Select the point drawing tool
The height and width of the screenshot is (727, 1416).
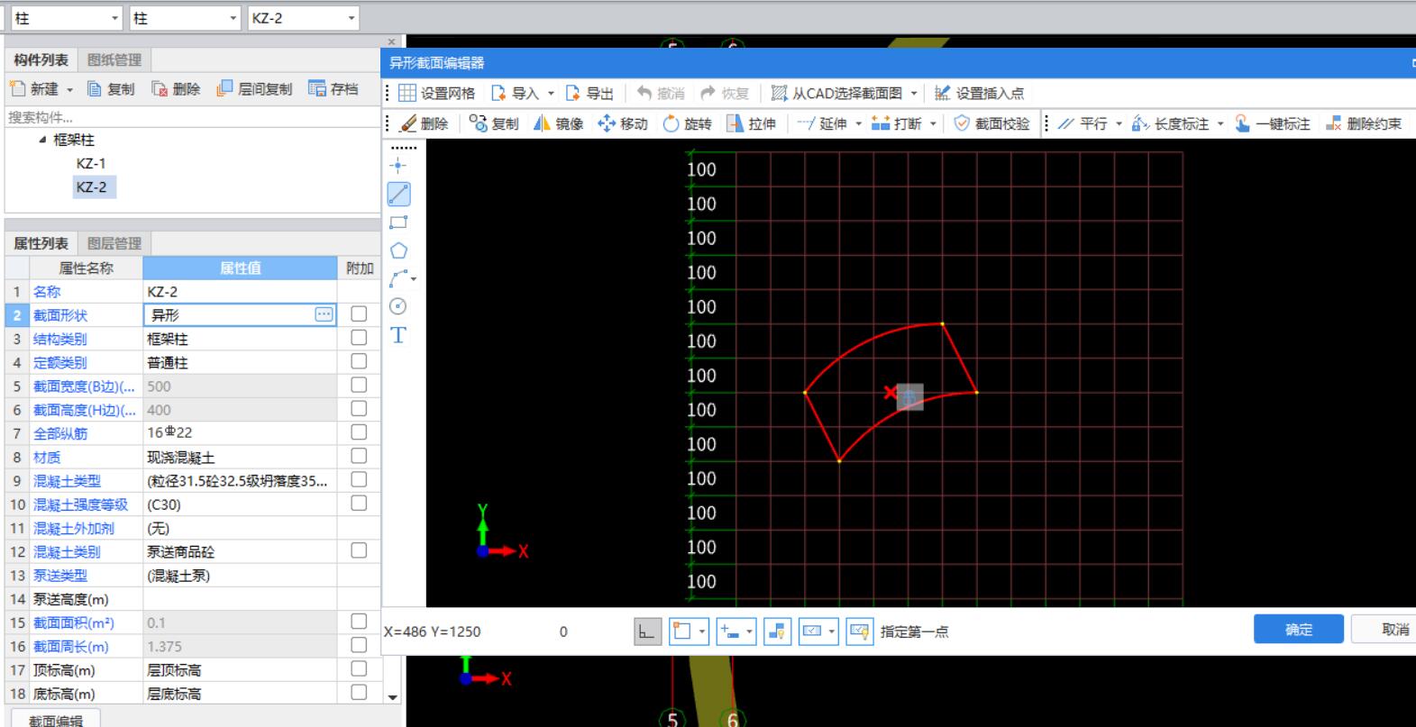(398, 166)
